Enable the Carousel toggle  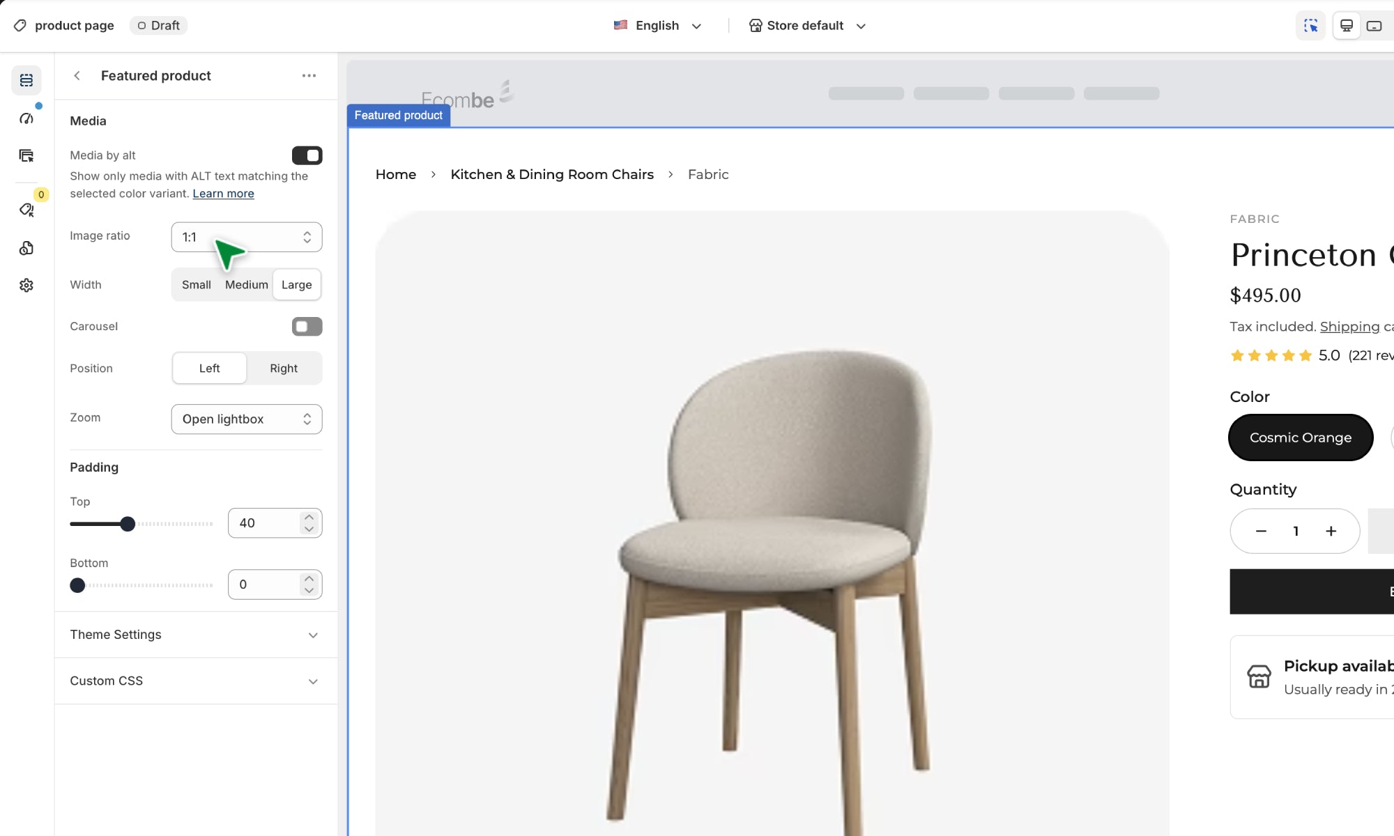click(307, 326)
